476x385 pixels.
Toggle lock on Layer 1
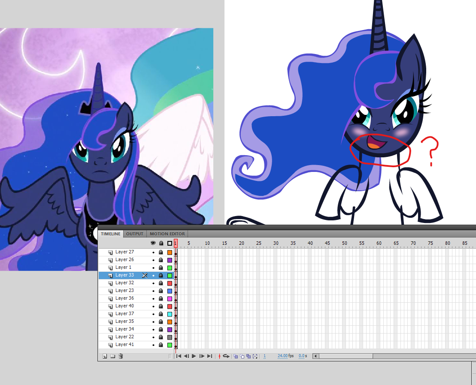click(161, 268)
